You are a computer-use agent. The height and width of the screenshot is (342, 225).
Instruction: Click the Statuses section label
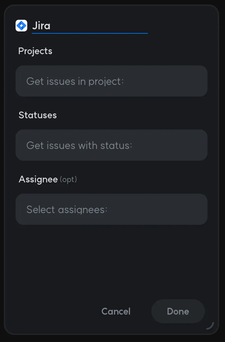point(38,115)
